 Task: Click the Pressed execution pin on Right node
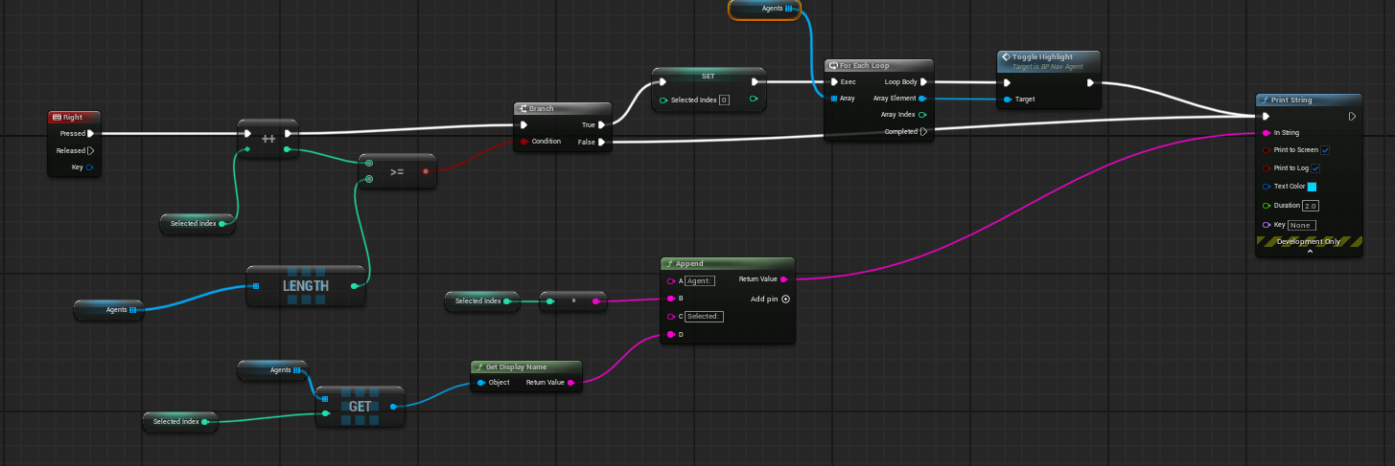[91, 134]
